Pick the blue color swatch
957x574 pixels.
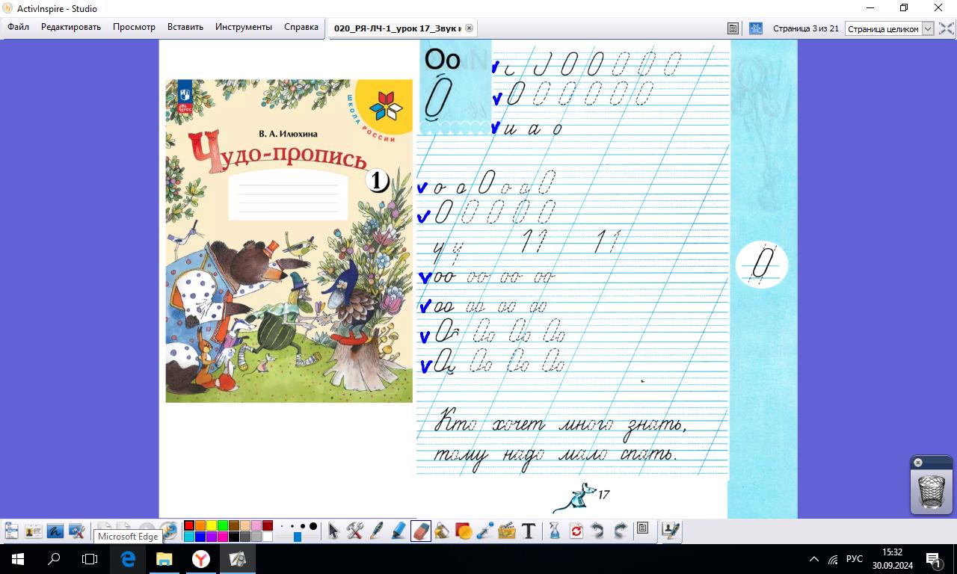[x=200, y=537]
